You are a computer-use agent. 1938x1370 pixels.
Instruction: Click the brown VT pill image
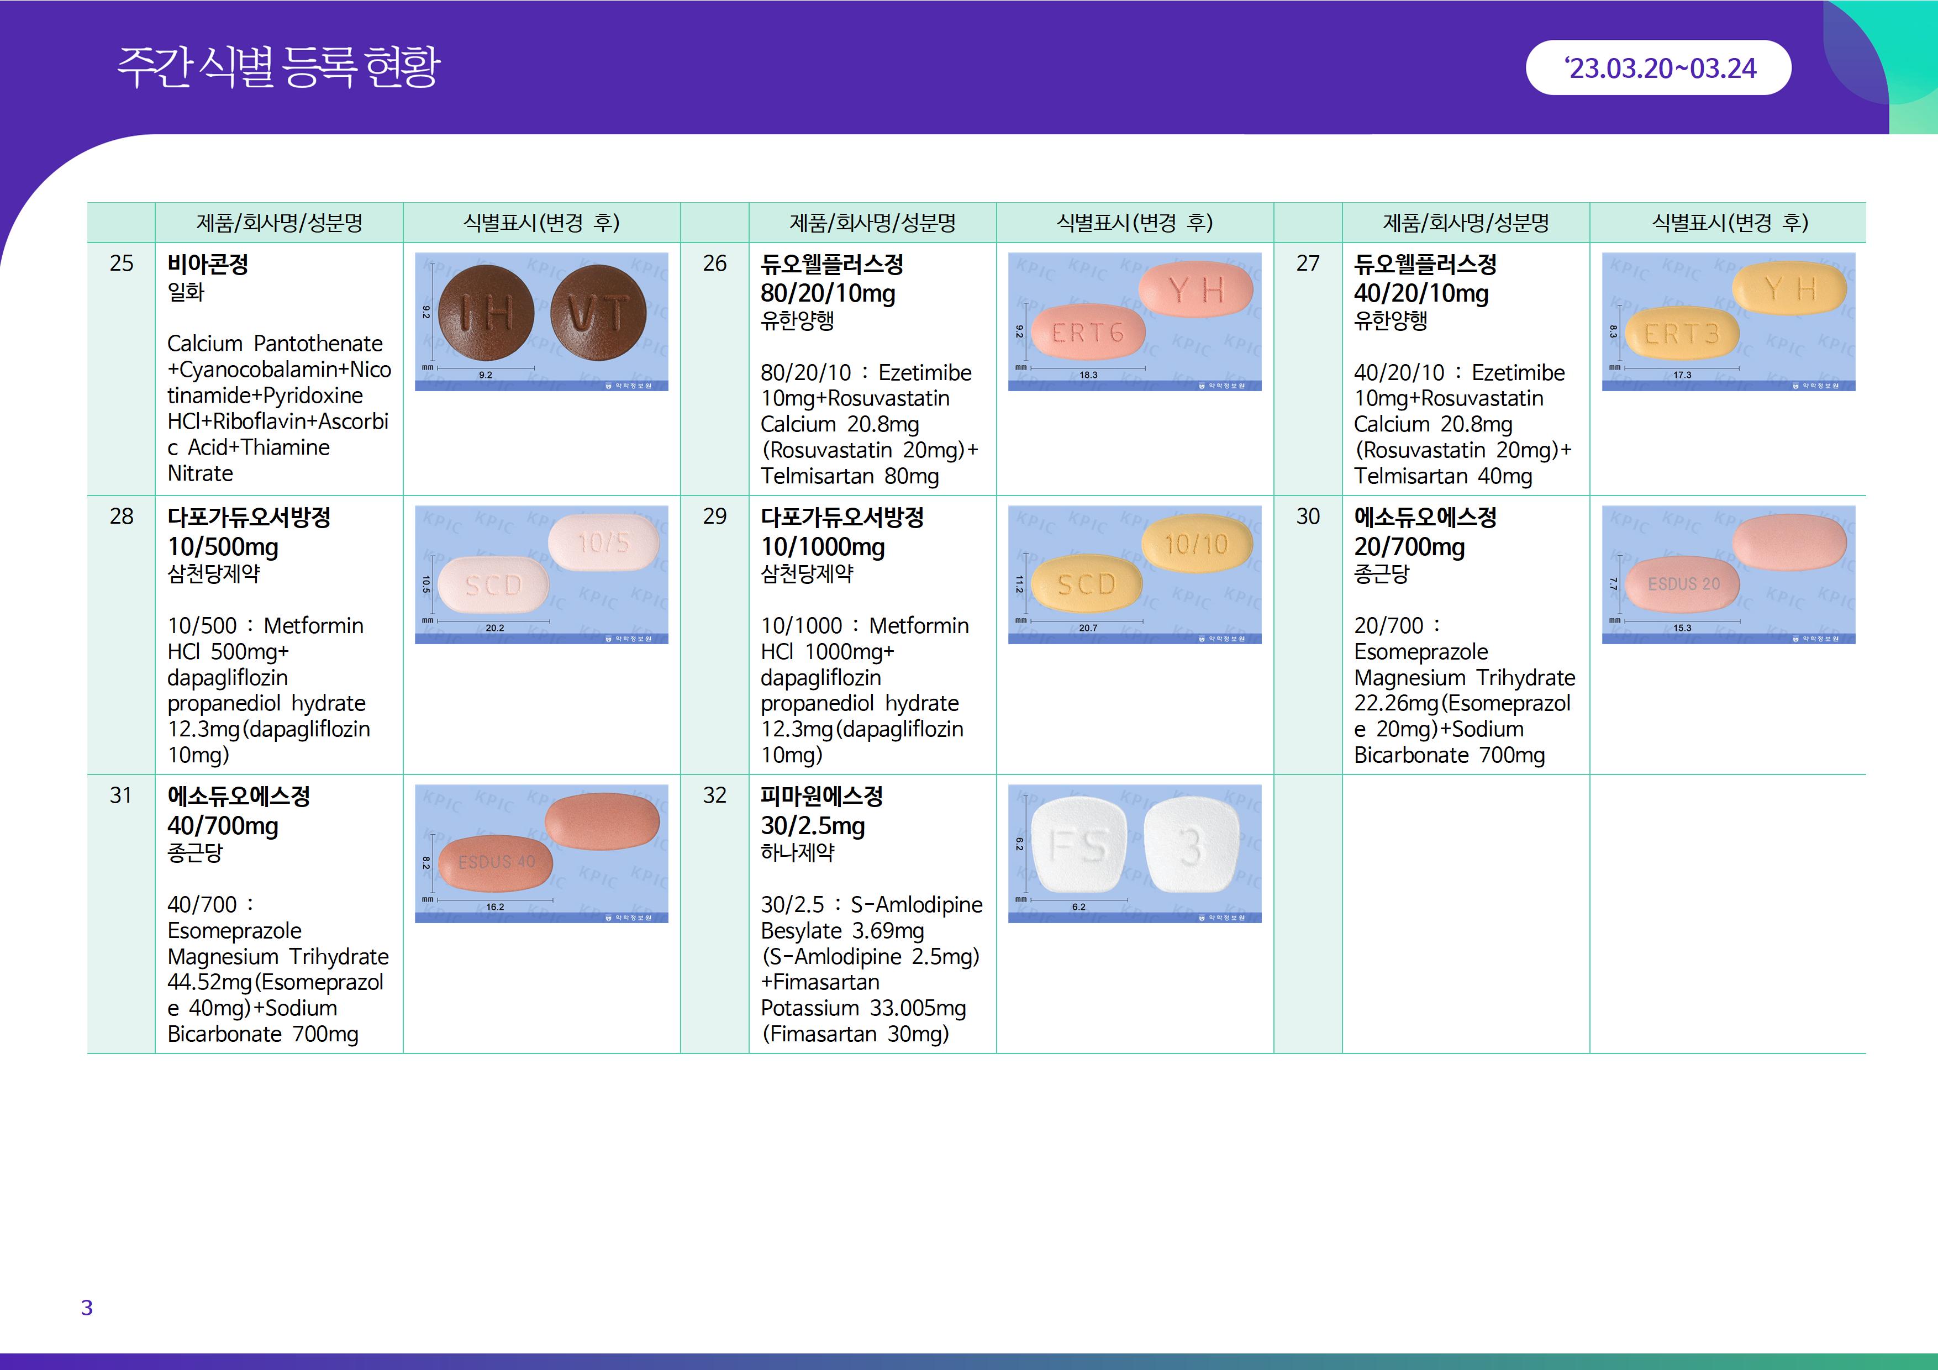pyautogui.click(x=598, y=313)
